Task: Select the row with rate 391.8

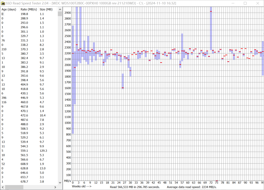Action: click(29, 71)
